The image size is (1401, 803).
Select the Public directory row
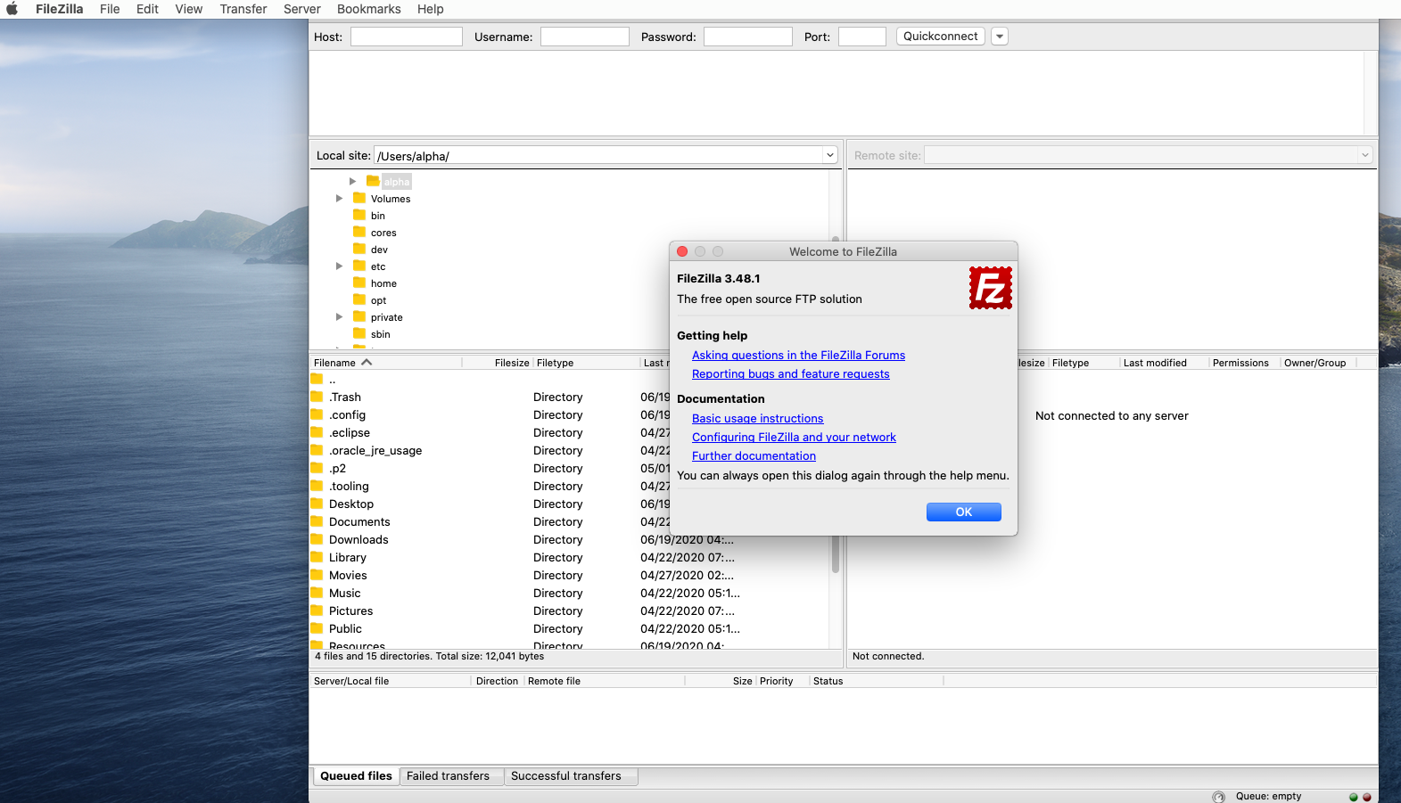(570, 628)
